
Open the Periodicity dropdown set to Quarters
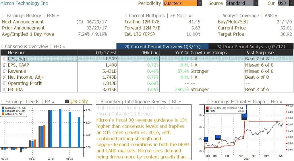click(x=182, y=3)
